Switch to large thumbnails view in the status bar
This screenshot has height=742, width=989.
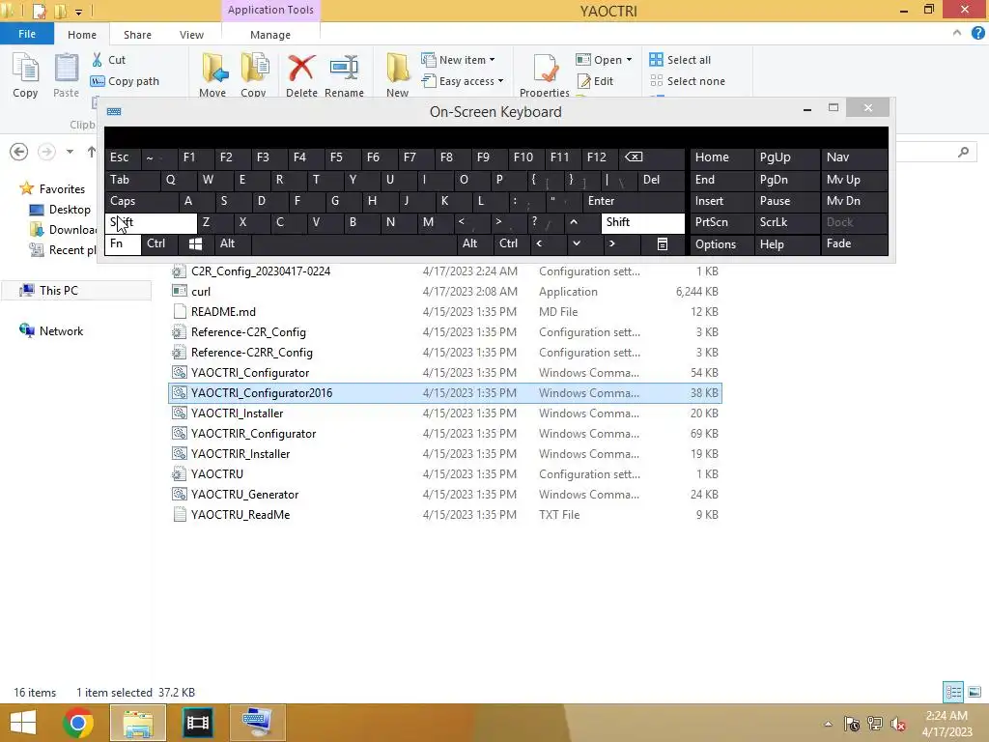pyautogui.click(x=975, y=692)
